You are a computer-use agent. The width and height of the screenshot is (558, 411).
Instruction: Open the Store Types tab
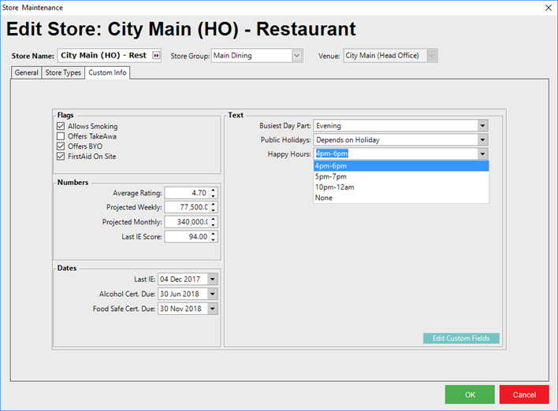(62, 73)
